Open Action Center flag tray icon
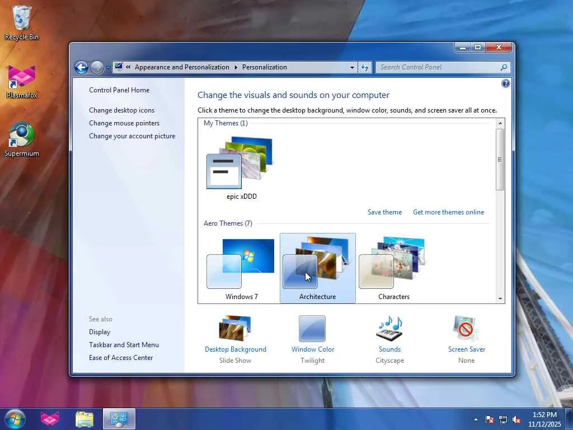This screenshot has width=573, height=430. pos(489,419)
